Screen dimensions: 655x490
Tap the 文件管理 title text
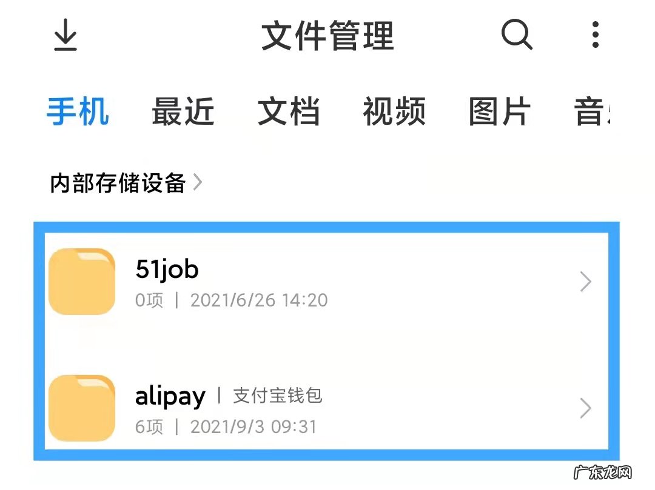point(327,35)
